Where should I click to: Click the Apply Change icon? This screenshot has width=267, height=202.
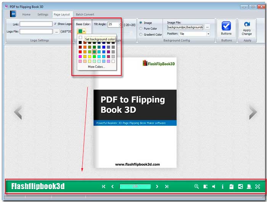247,24
